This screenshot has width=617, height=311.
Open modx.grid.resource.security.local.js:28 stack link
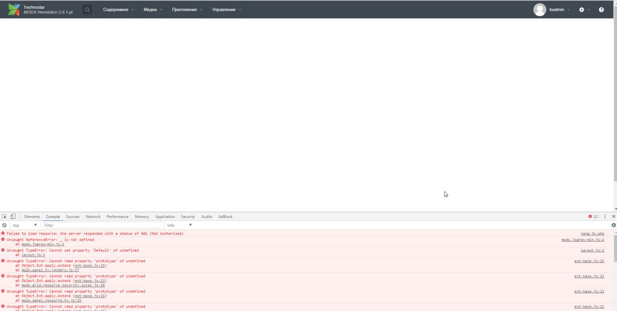63,285
